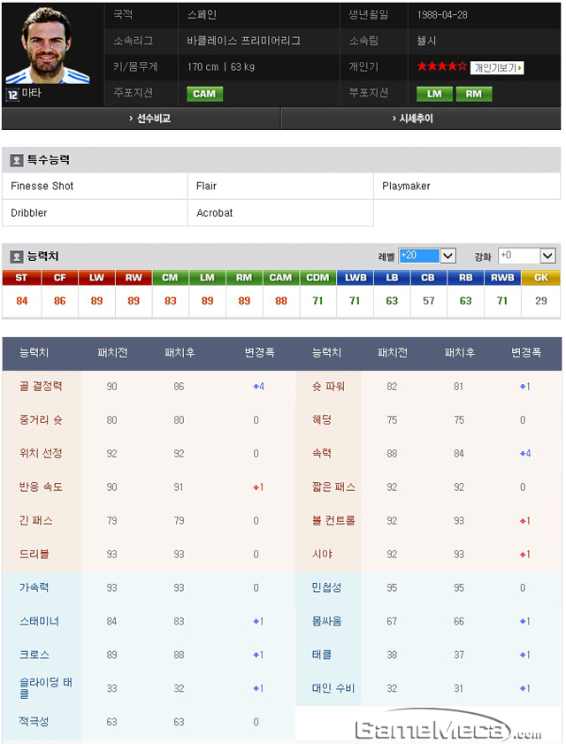Open the 강화 +0 enhancement dropdown
Image resolution: width=566 pixels, height=744 pixels.
click(x=526, y=256)
